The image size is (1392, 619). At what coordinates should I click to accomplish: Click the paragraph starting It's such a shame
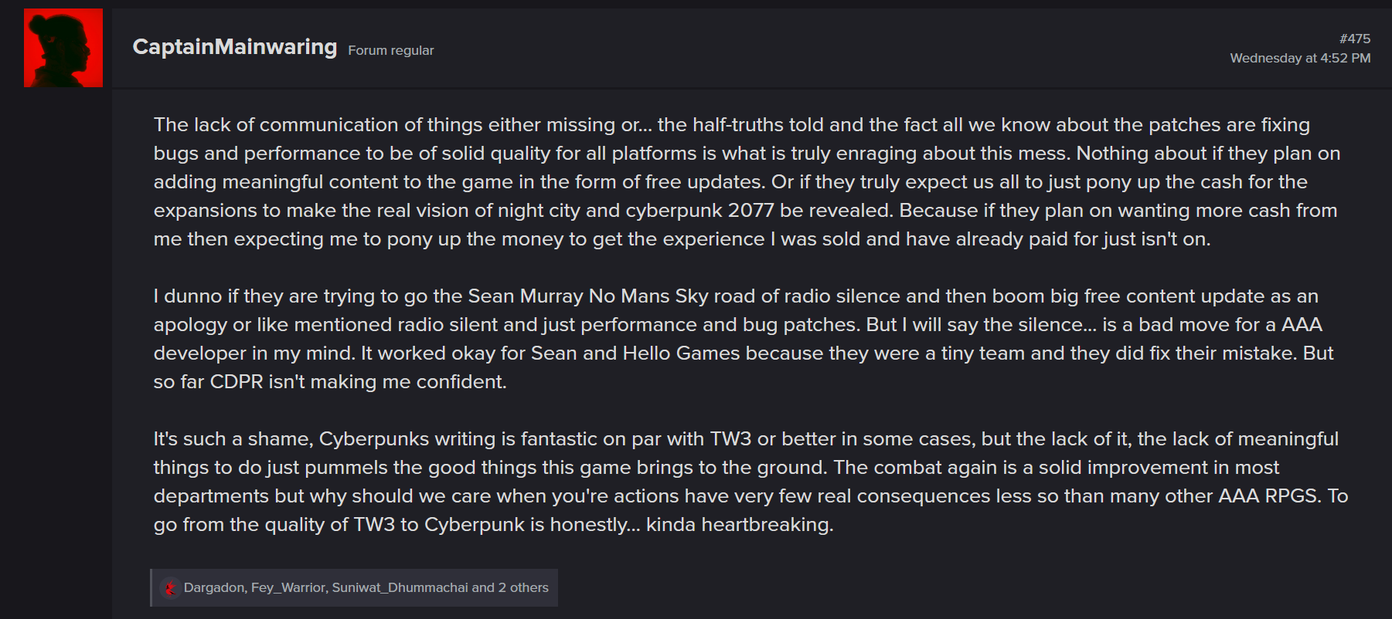click(x=750, y=482)
